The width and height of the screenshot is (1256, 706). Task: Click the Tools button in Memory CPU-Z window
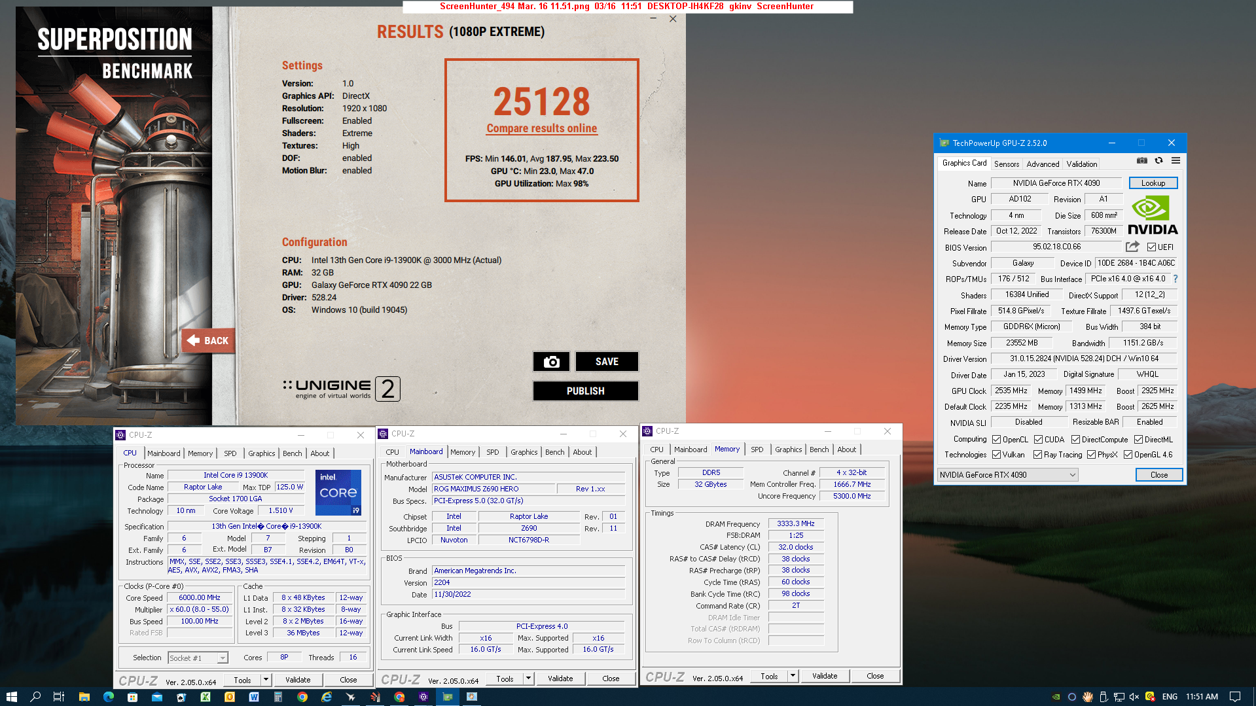[769, 676]
